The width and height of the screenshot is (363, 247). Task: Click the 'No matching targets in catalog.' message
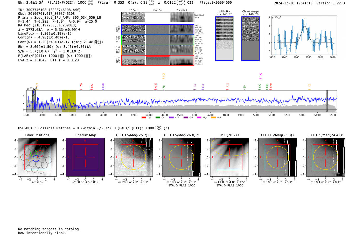pyautogui.click(x=49, y=229)
